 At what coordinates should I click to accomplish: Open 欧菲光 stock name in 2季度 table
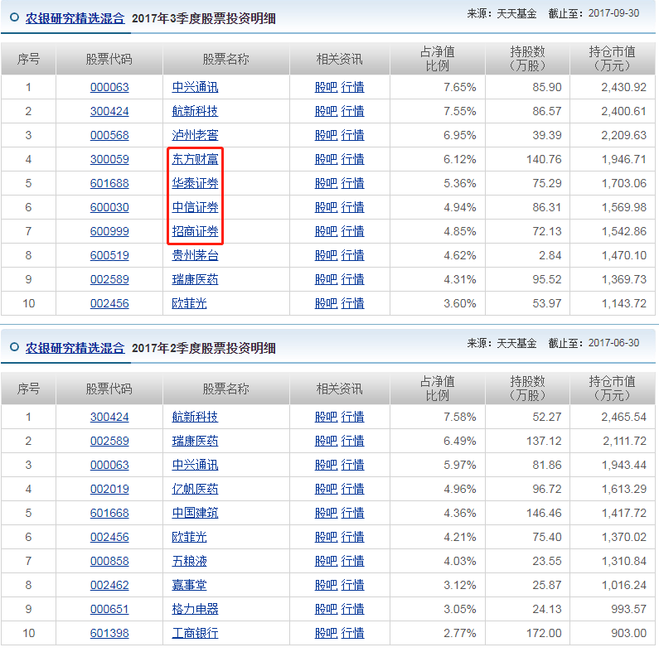189,537
